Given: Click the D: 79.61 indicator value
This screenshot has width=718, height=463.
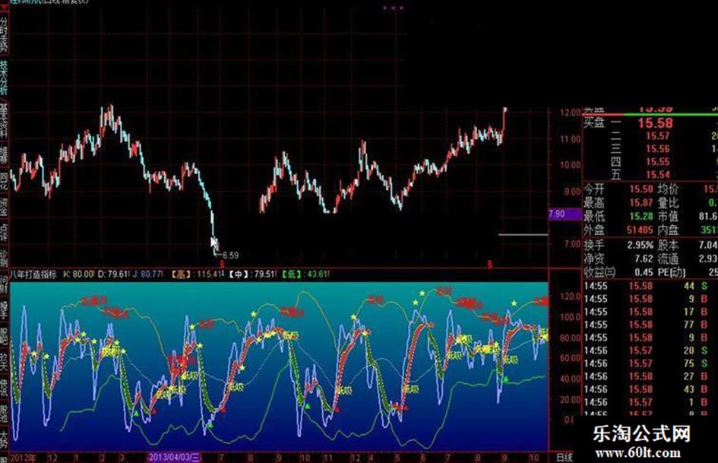Looking at the screenshot, I should point(112,274).
